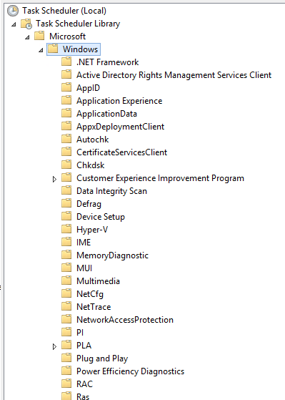Select the Autochk label
Screen dimensions: 285x400
tap(93, 140)
